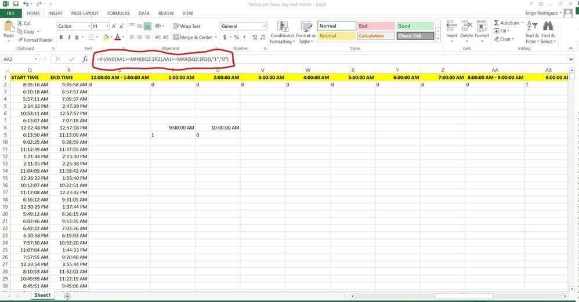Apply the Bad cell style

[375, 26]
